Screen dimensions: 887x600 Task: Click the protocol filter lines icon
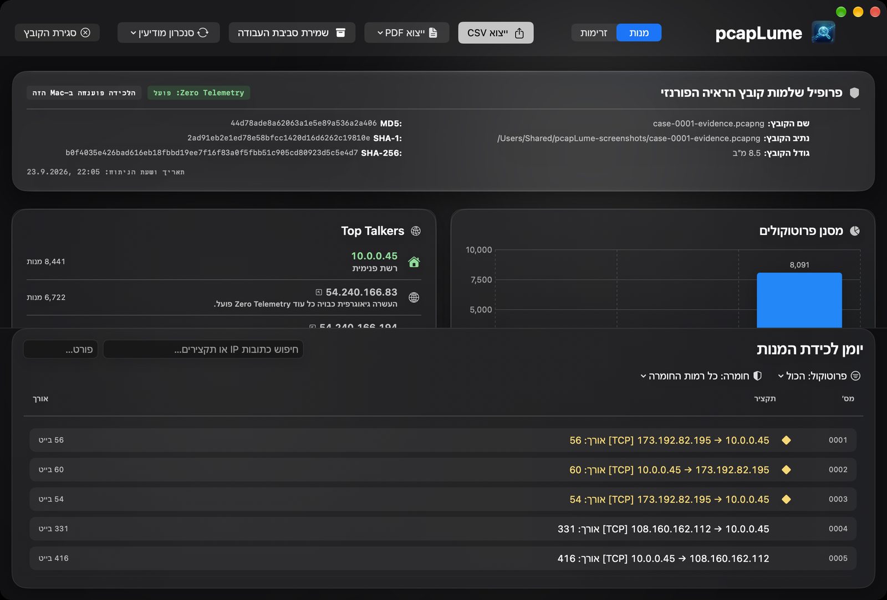click(855, 376)
